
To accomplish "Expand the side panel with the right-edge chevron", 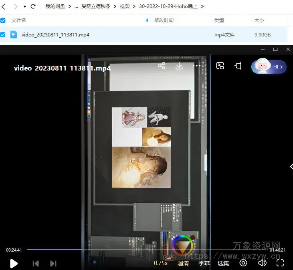I will [291, 167].
